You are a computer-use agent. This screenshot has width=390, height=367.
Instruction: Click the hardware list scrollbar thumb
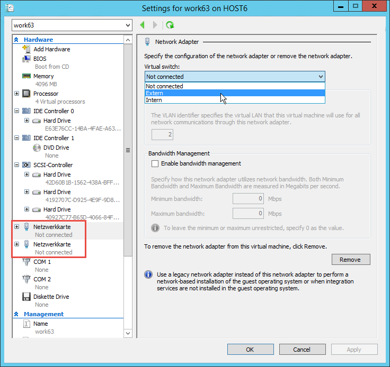coord(128,150)
